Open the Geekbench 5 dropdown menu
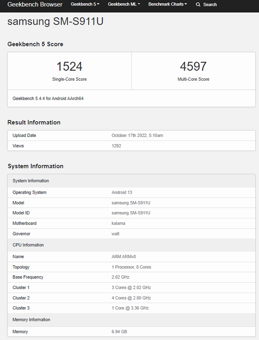The height and width of the screenshot is (340, 259). (85, 4)
